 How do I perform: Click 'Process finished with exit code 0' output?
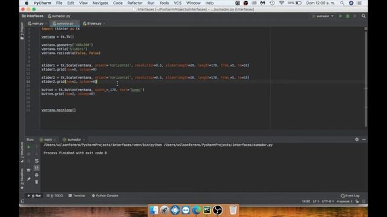pyautogui.click(x=75, y=153)
